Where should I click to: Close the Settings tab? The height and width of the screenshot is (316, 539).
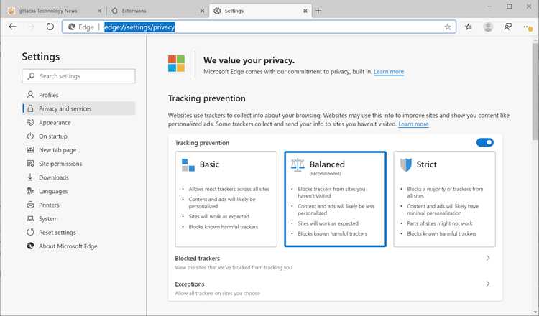tap(305, 11)
